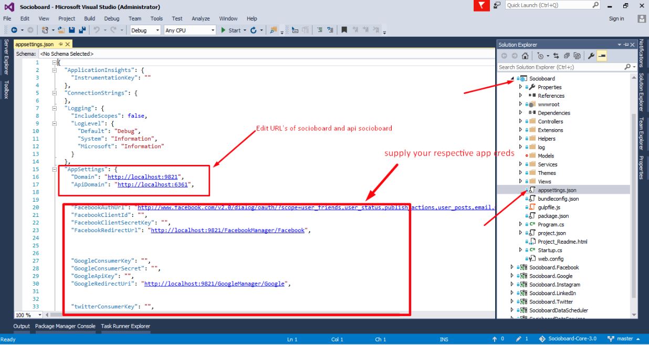Open the Debug menu
Viewport: 649px width, 345px height.
111,18
